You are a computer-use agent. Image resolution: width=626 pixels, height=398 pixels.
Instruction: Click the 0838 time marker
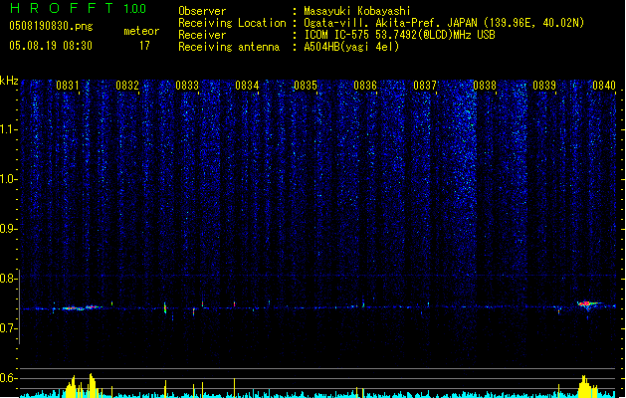pos(485,86)
